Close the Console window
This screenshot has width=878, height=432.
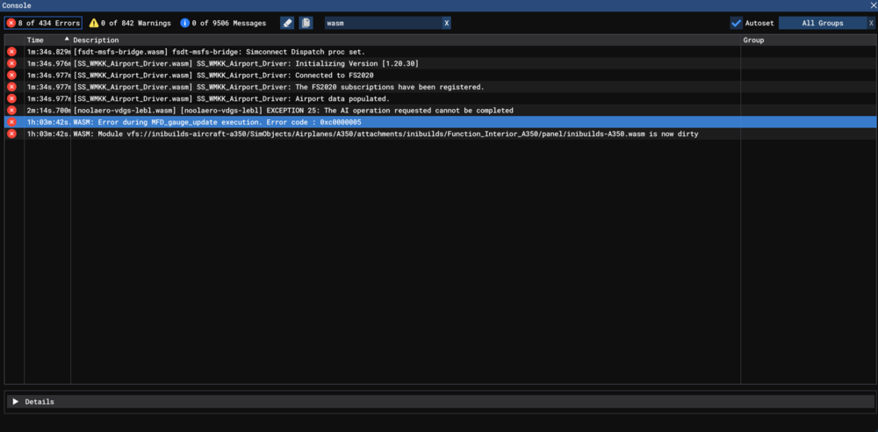click(870, 5)
